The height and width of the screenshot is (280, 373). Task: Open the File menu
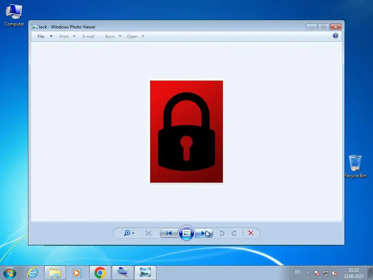(41, 36)
